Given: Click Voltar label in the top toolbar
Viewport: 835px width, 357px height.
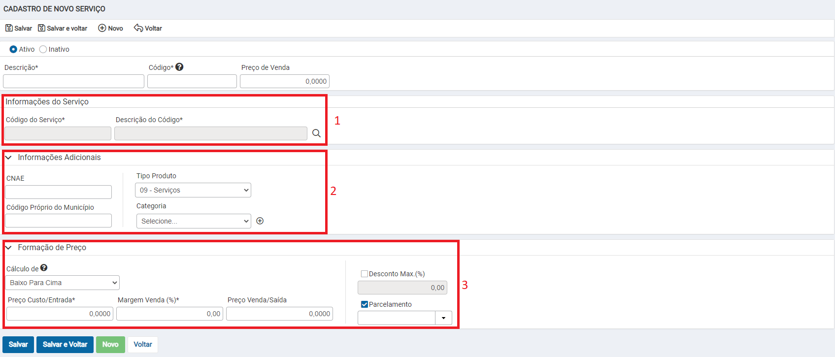Looking at the screenshot, I should pos(153,29).
